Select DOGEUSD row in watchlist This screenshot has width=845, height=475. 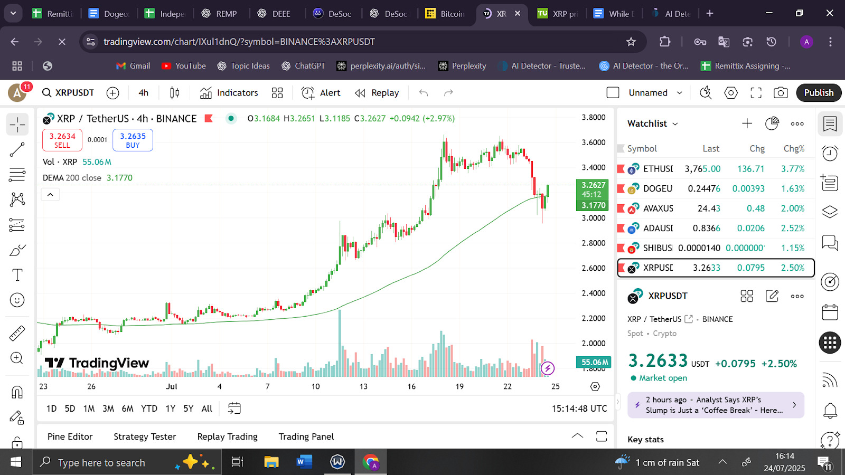pyautogui.click(x=716, y=188)
